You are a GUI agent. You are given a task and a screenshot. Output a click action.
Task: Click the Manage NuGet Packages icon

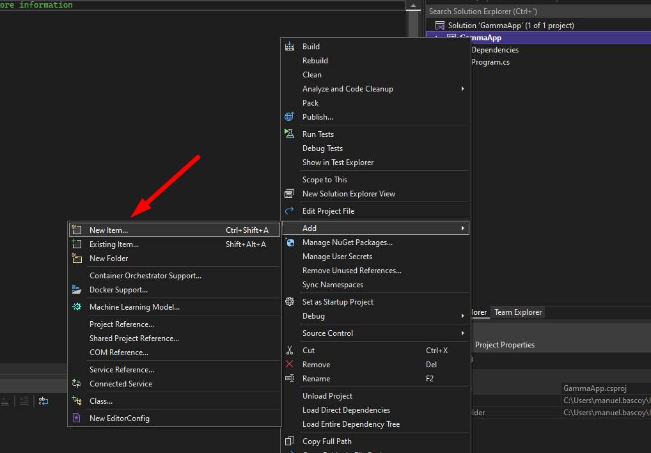290,242
